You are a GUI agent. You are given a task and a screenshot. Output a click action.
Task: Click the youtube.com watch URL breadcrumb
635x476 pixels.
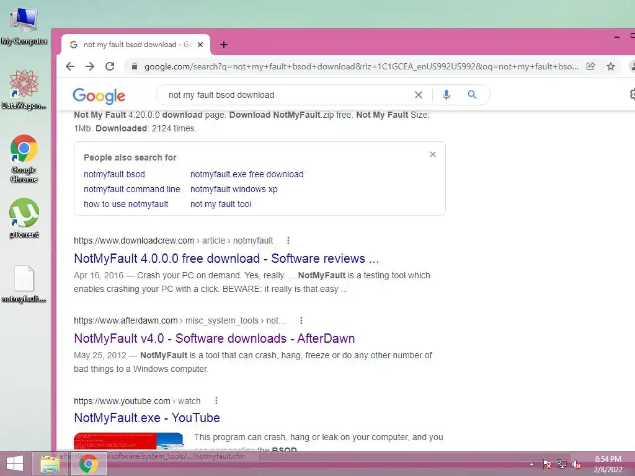[x=137, y=401]
